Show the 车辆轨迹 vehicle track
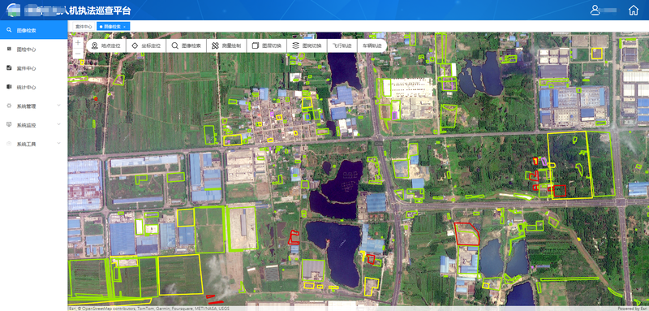This screenshot has width=649, height=311. [x=372, y=45]
